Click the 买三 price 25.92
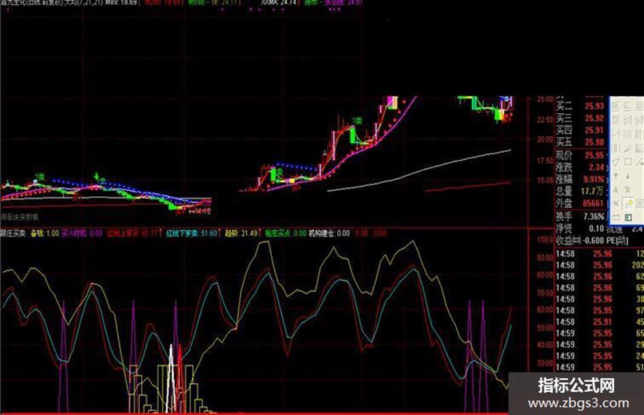 [x=594, y=119]
